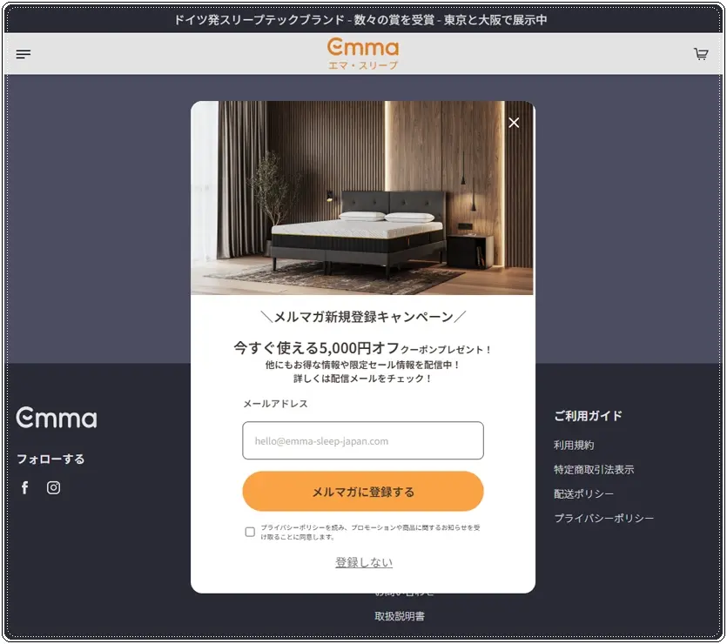The image size is (727, 644).
Task: Click the orange Emma header logo
Action: point(363,54)
